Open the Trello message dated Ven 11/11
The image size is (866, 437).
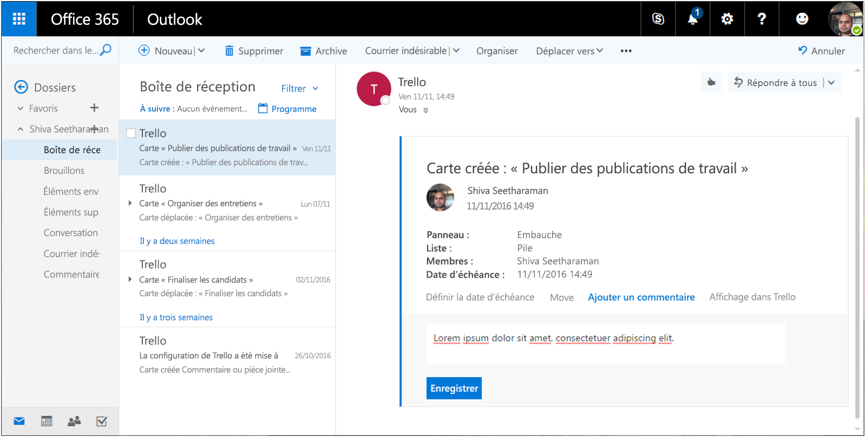227,147
